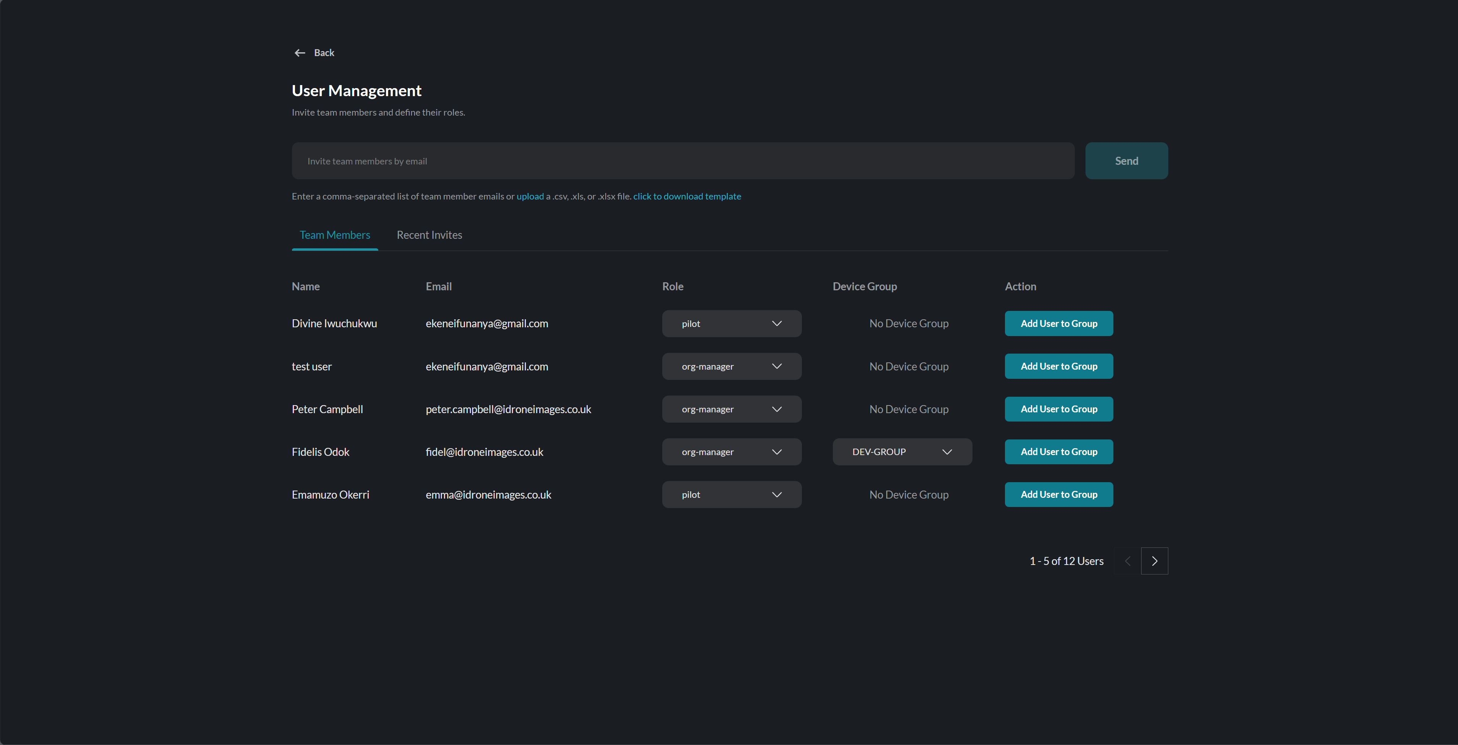The image size is (1458, 745).
Task: Add test user to a group
Action: (x=1058, y=367)
